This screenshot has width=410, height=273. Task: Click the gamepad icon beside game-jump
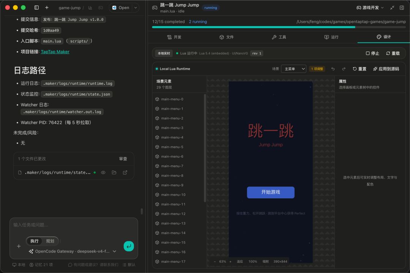tap(100, 8)
